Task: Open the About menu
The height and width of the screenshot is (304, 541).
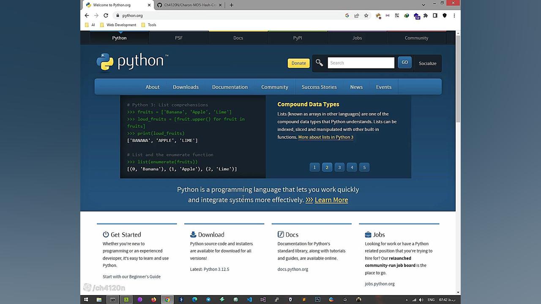Action: 153,87
